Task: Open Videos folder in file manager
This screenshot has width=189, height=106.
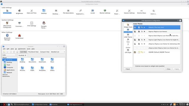Action: pos(52,69)
